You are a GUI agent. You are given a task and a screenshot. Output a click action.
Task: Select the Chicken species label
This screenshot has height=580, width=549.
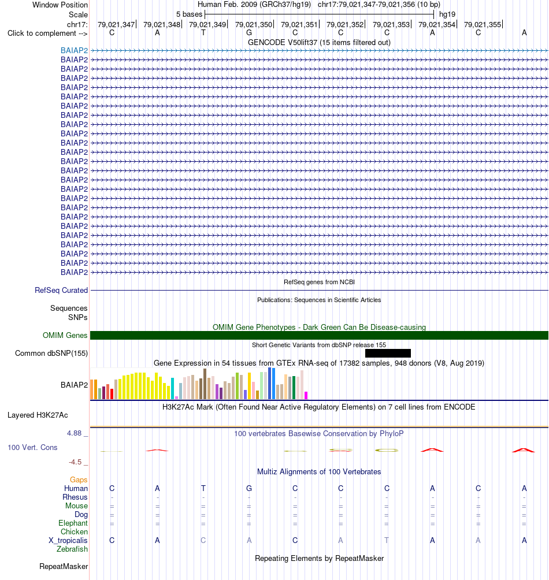[75, 531]
